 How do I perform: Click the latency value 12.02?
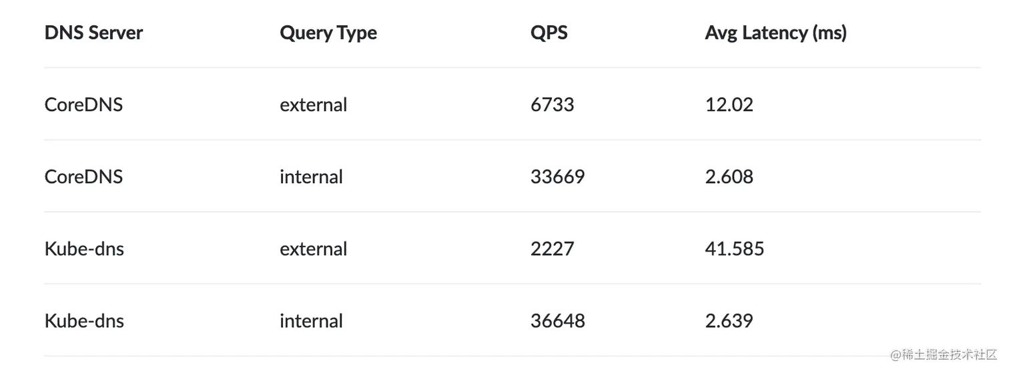tap(729, 105)
